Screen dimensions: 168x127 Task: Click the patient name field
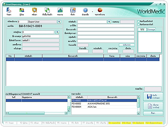[x=41, y=36]
